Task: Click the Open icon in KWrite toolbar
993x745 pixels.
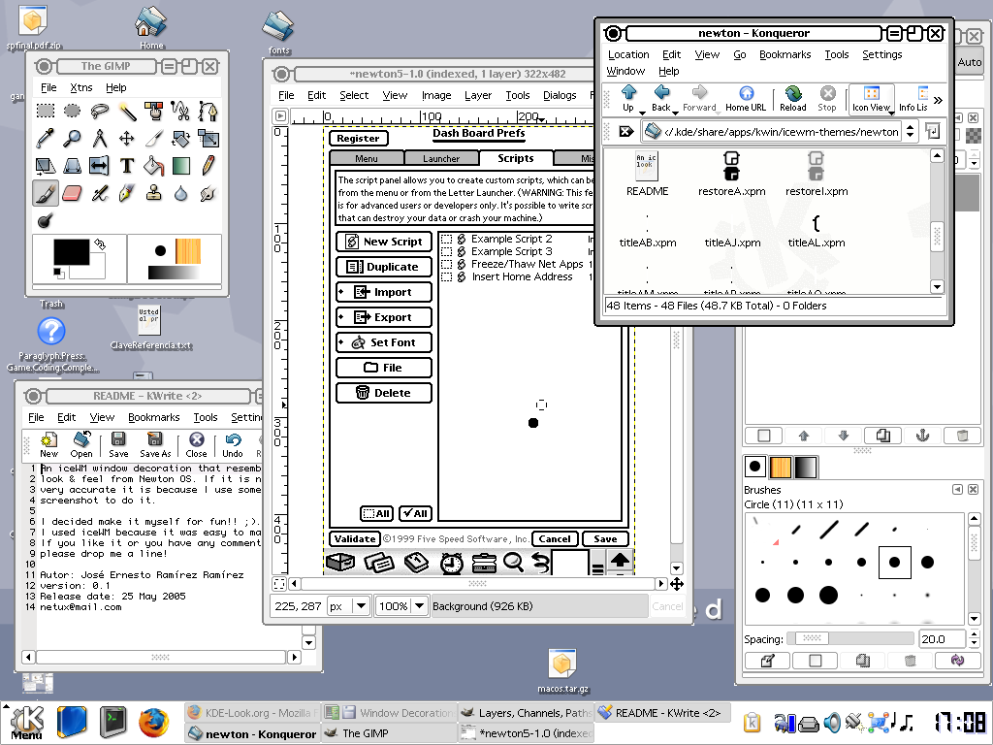Action: [81, 444]
